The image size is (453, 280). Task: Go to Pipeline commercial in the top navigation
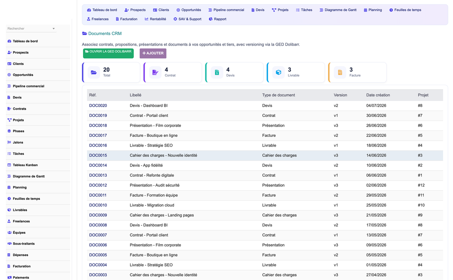point(226,10)
